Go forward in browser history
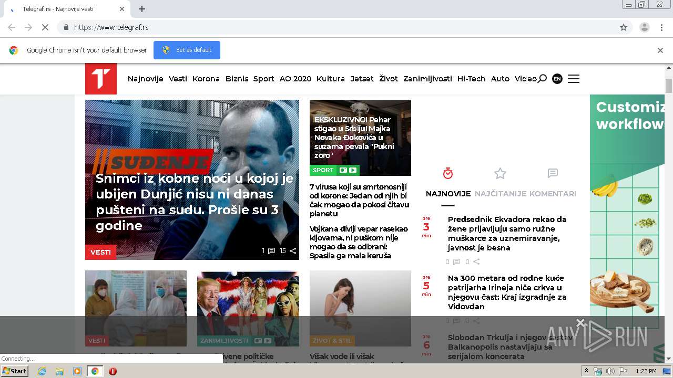 coord(28,27)
